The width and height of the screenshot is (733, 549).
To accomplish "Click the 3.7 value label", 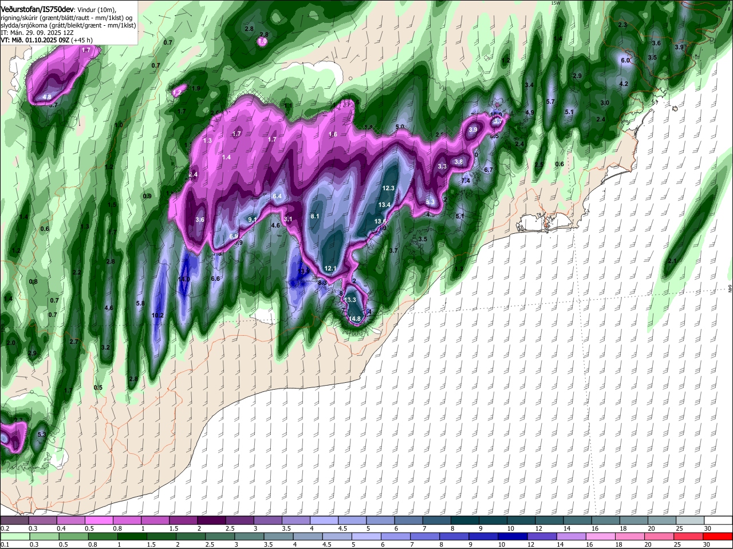I will (393, 250).
